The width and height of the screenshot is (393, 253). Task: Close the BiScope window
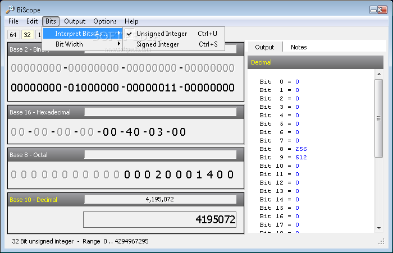pyautogui.click(x=382, y=10)
